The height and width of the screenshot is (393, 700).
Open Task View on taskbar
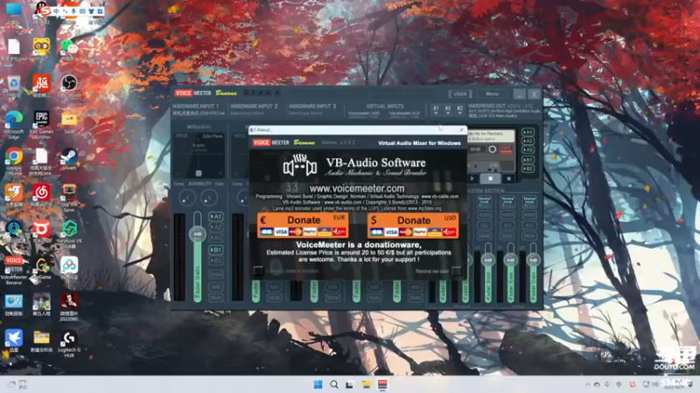349,384
